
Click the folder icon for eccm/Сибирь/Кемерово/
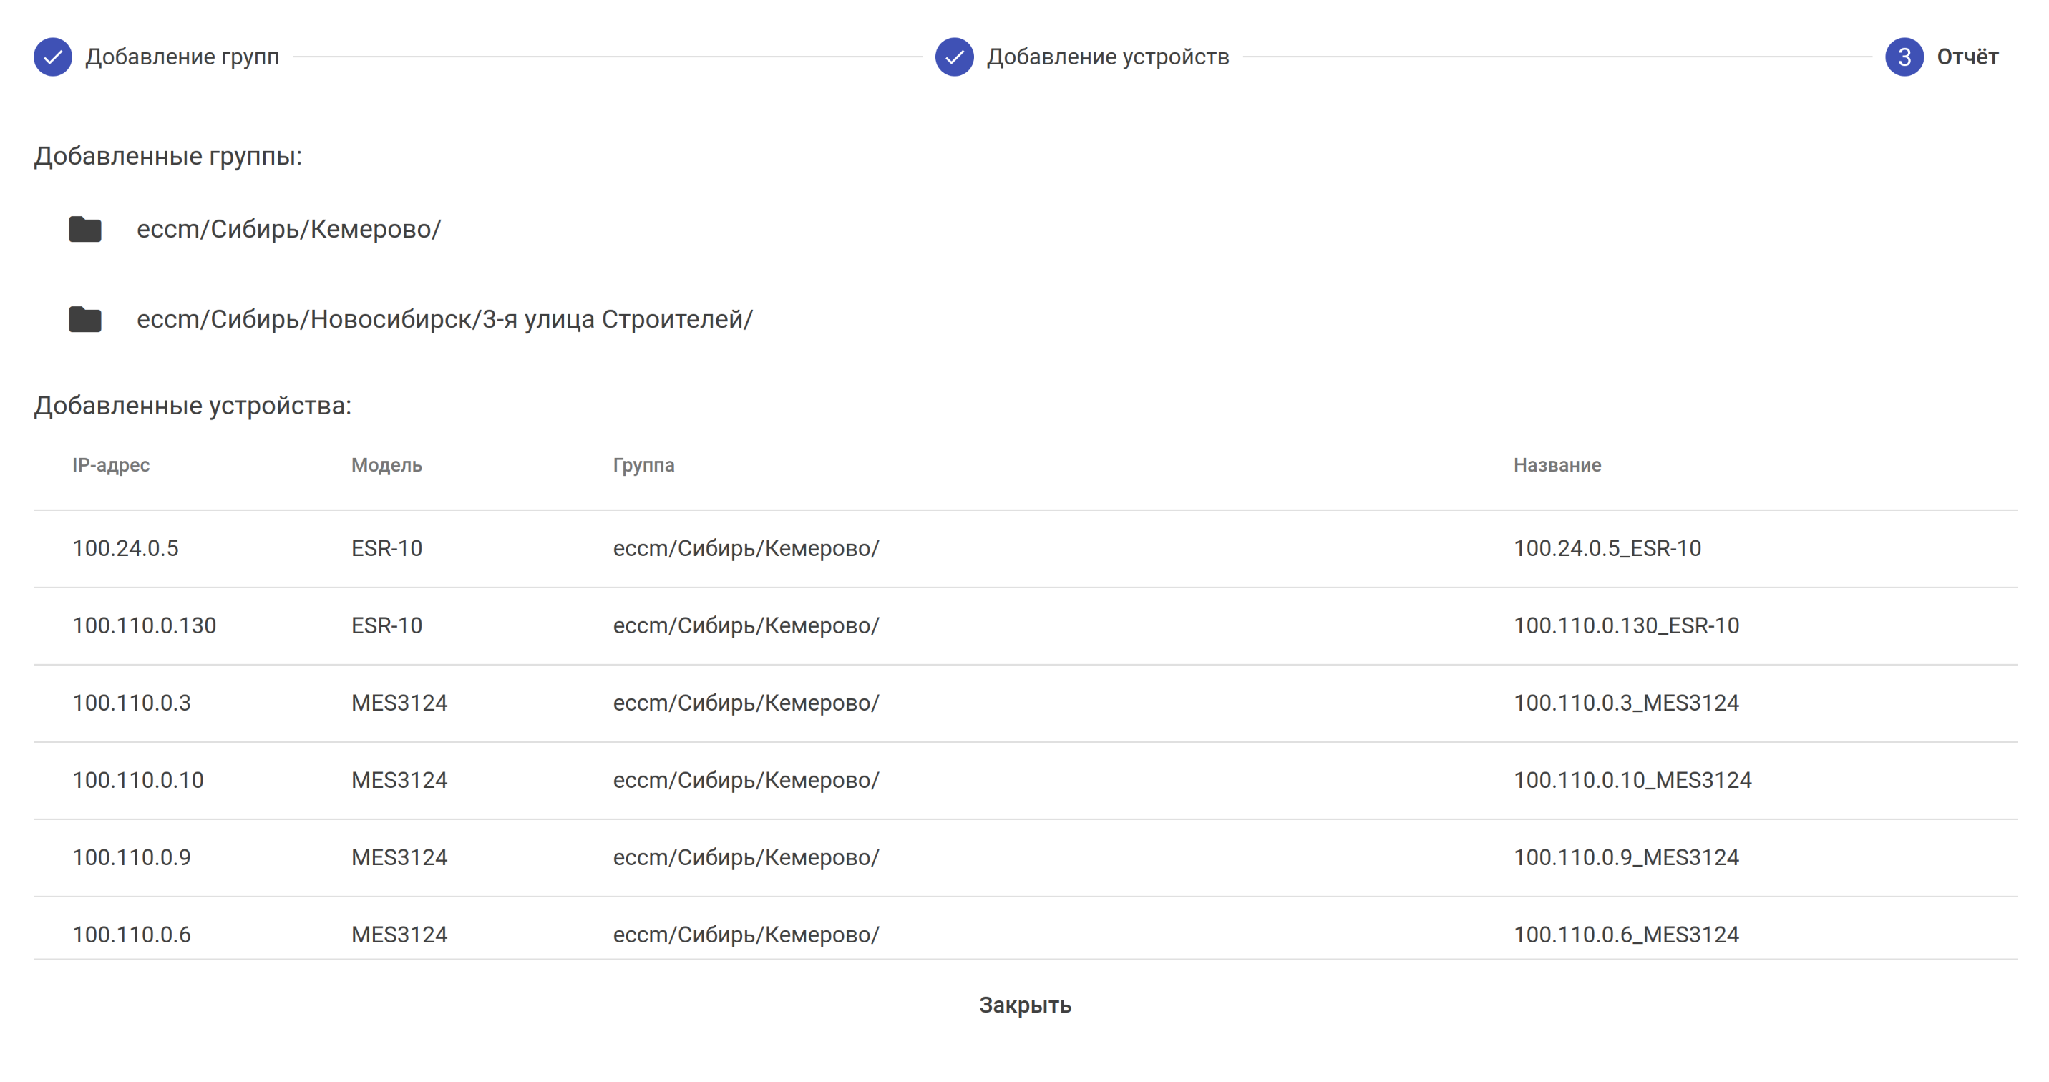click(85, 229)
